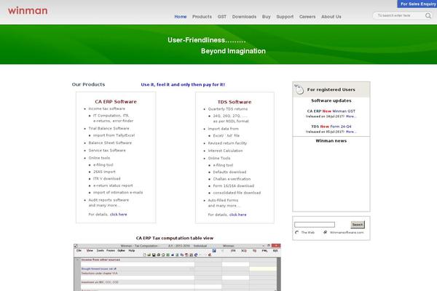
Task: Click 'Form 16/16A download' list item
Action: [x=234, y=186]
